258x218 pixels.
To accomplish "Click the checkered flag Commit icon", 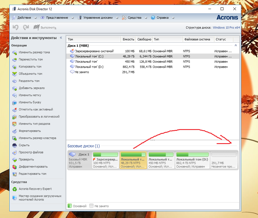I will click(x=36, y=27).
